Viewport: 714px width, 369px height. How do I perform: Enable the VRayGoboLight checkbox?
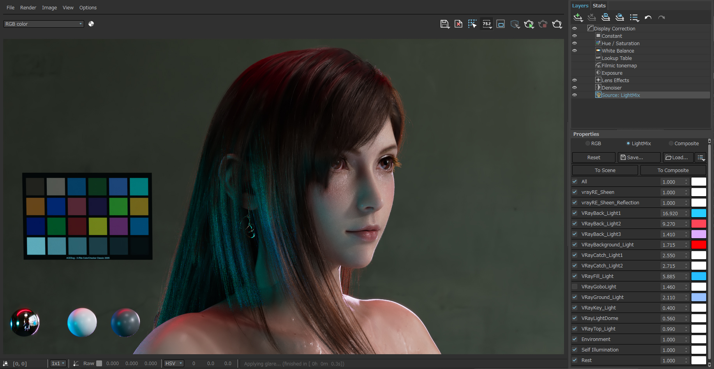575,286
